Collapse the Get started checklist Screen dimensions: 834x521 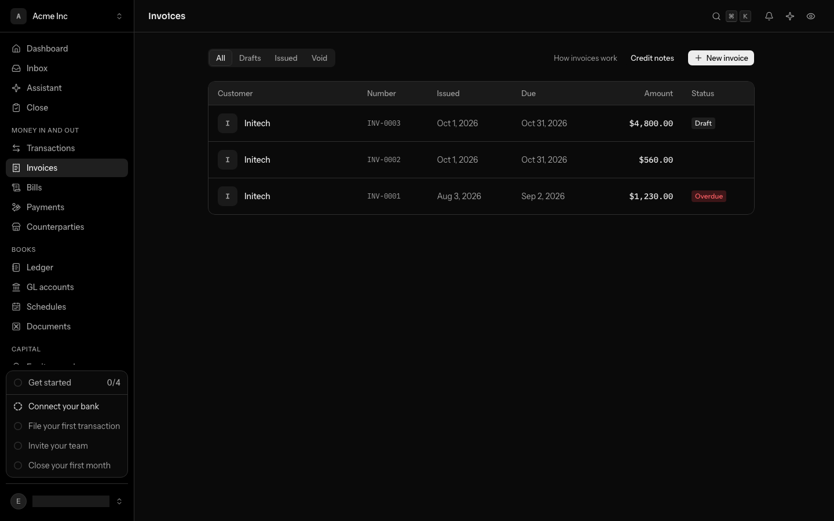point(67,383)
